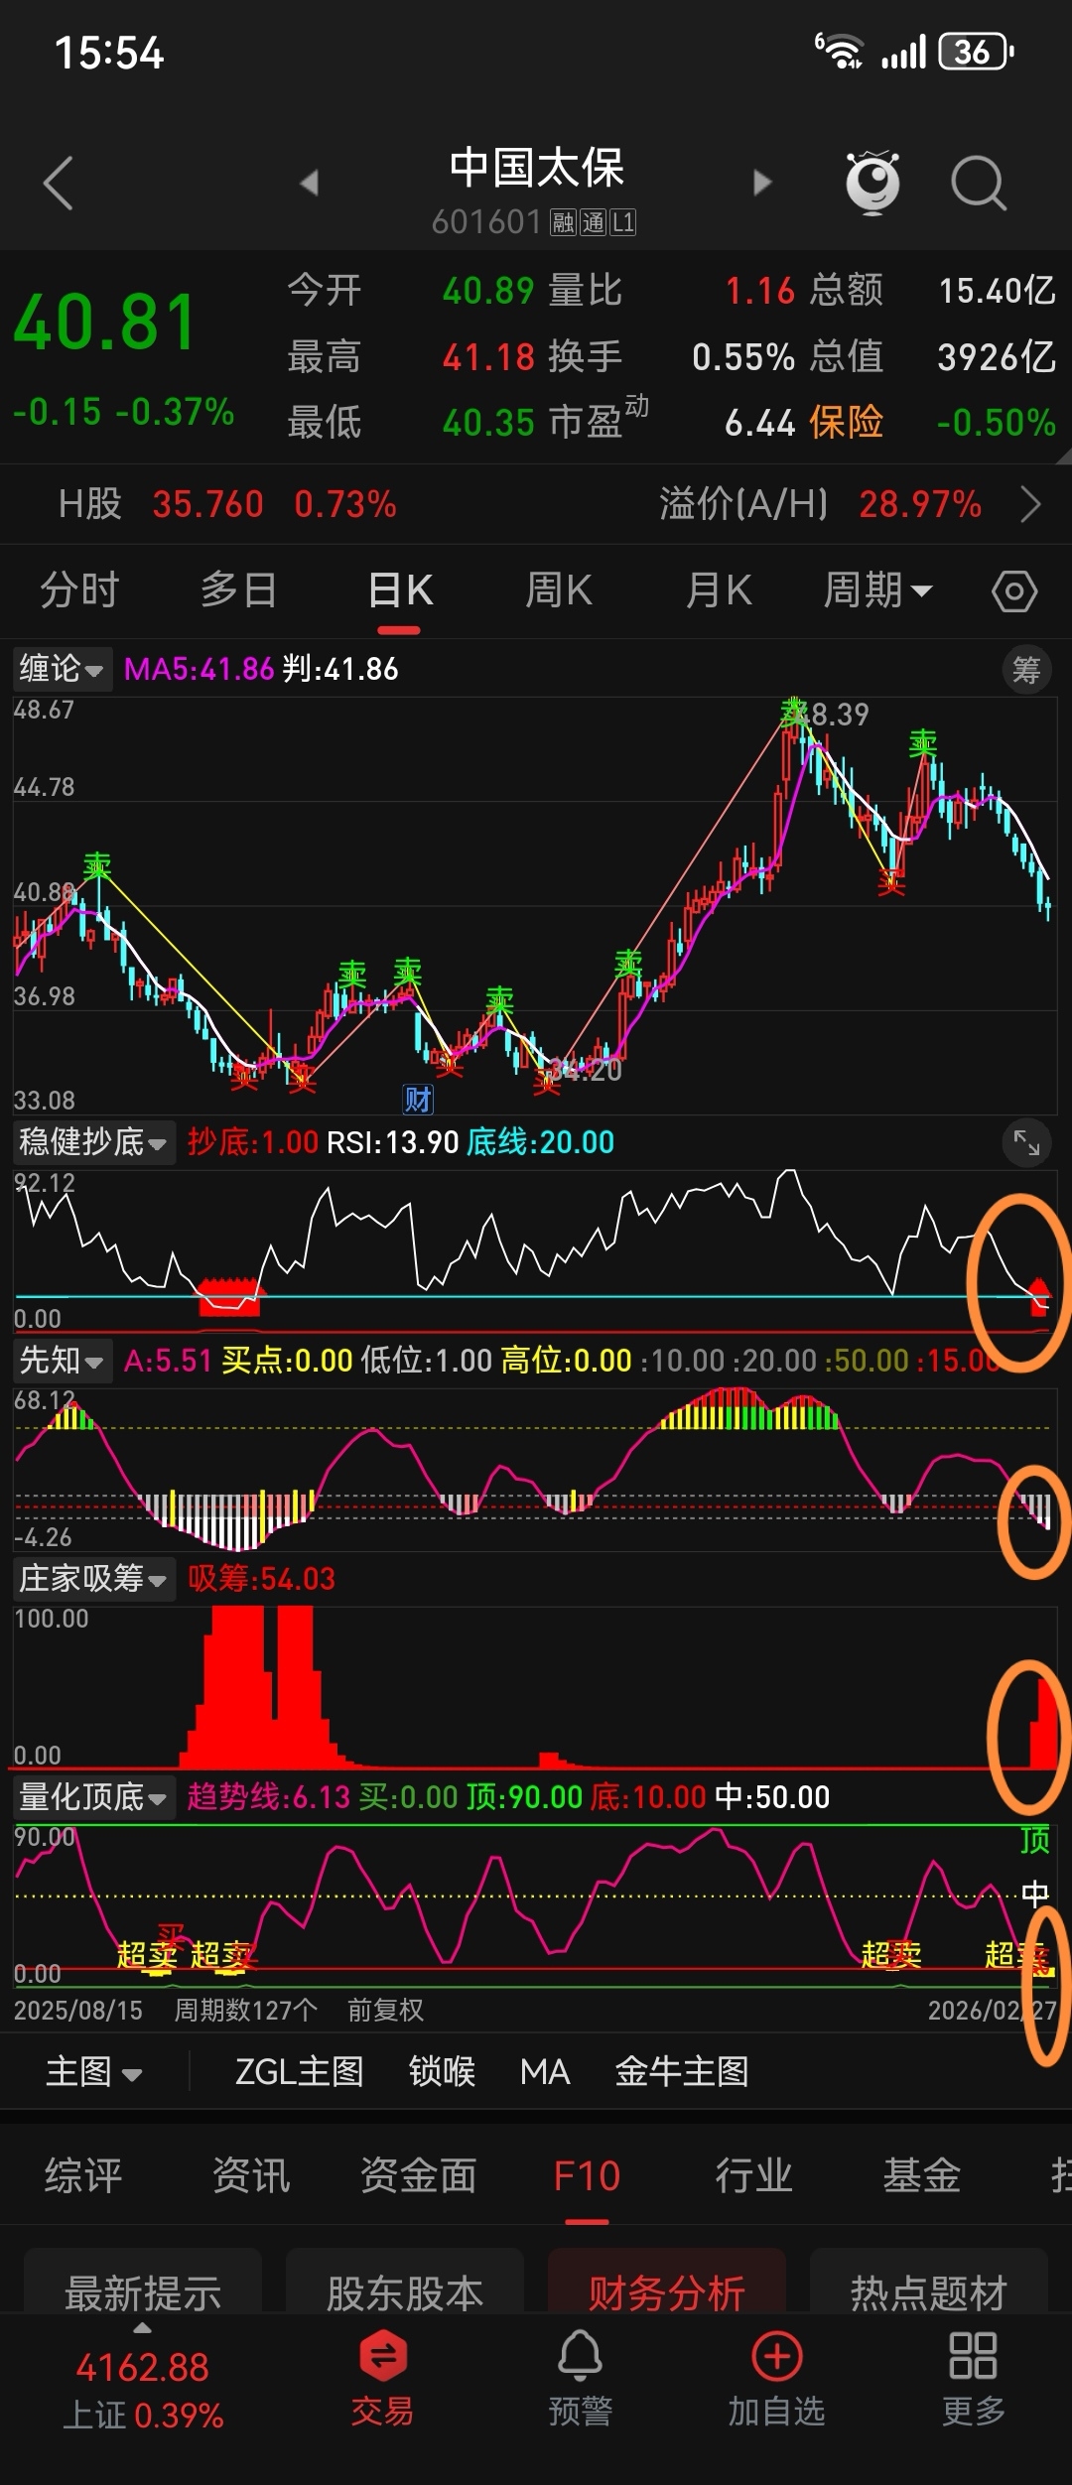Tap the 吸筹:54.03 value
This screenshot has width=1072, height=2485.
[x=261, y=1578]
